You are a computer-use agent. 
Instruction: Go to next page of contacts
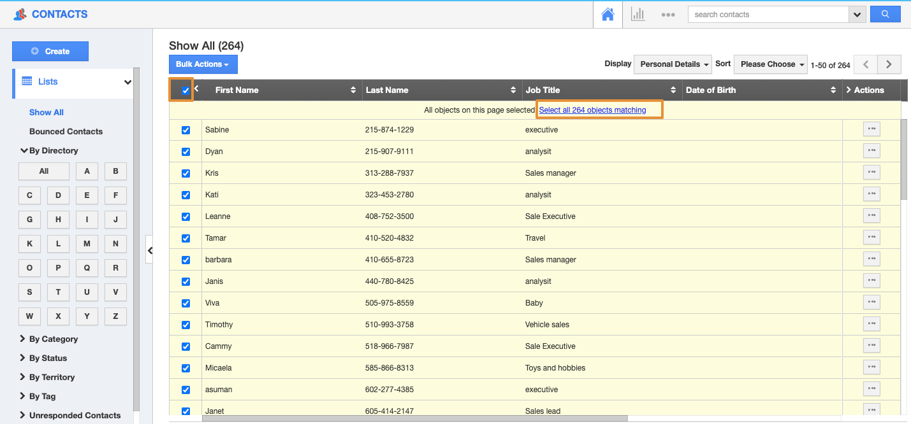click(x=889, y=64)
